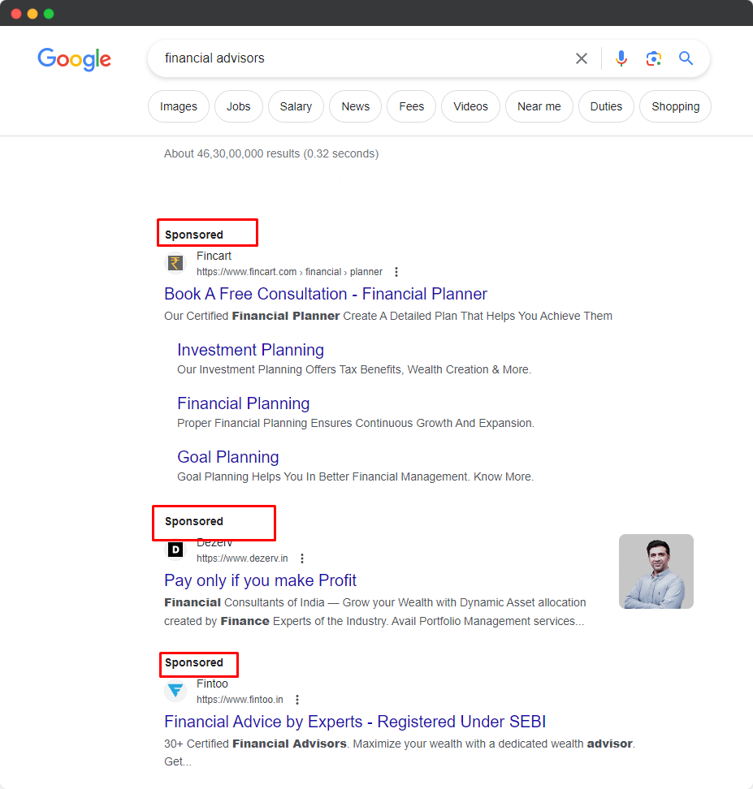The image size is (753, 789).
Task: Click '30+ Certified Financial Advisors' description text
Action: point(400,752)
